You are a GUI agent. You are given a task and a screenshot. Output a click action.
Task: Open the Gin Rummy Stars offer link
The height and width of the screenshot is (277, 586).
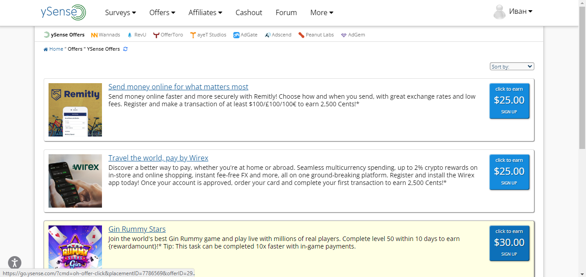pos(137,229)
